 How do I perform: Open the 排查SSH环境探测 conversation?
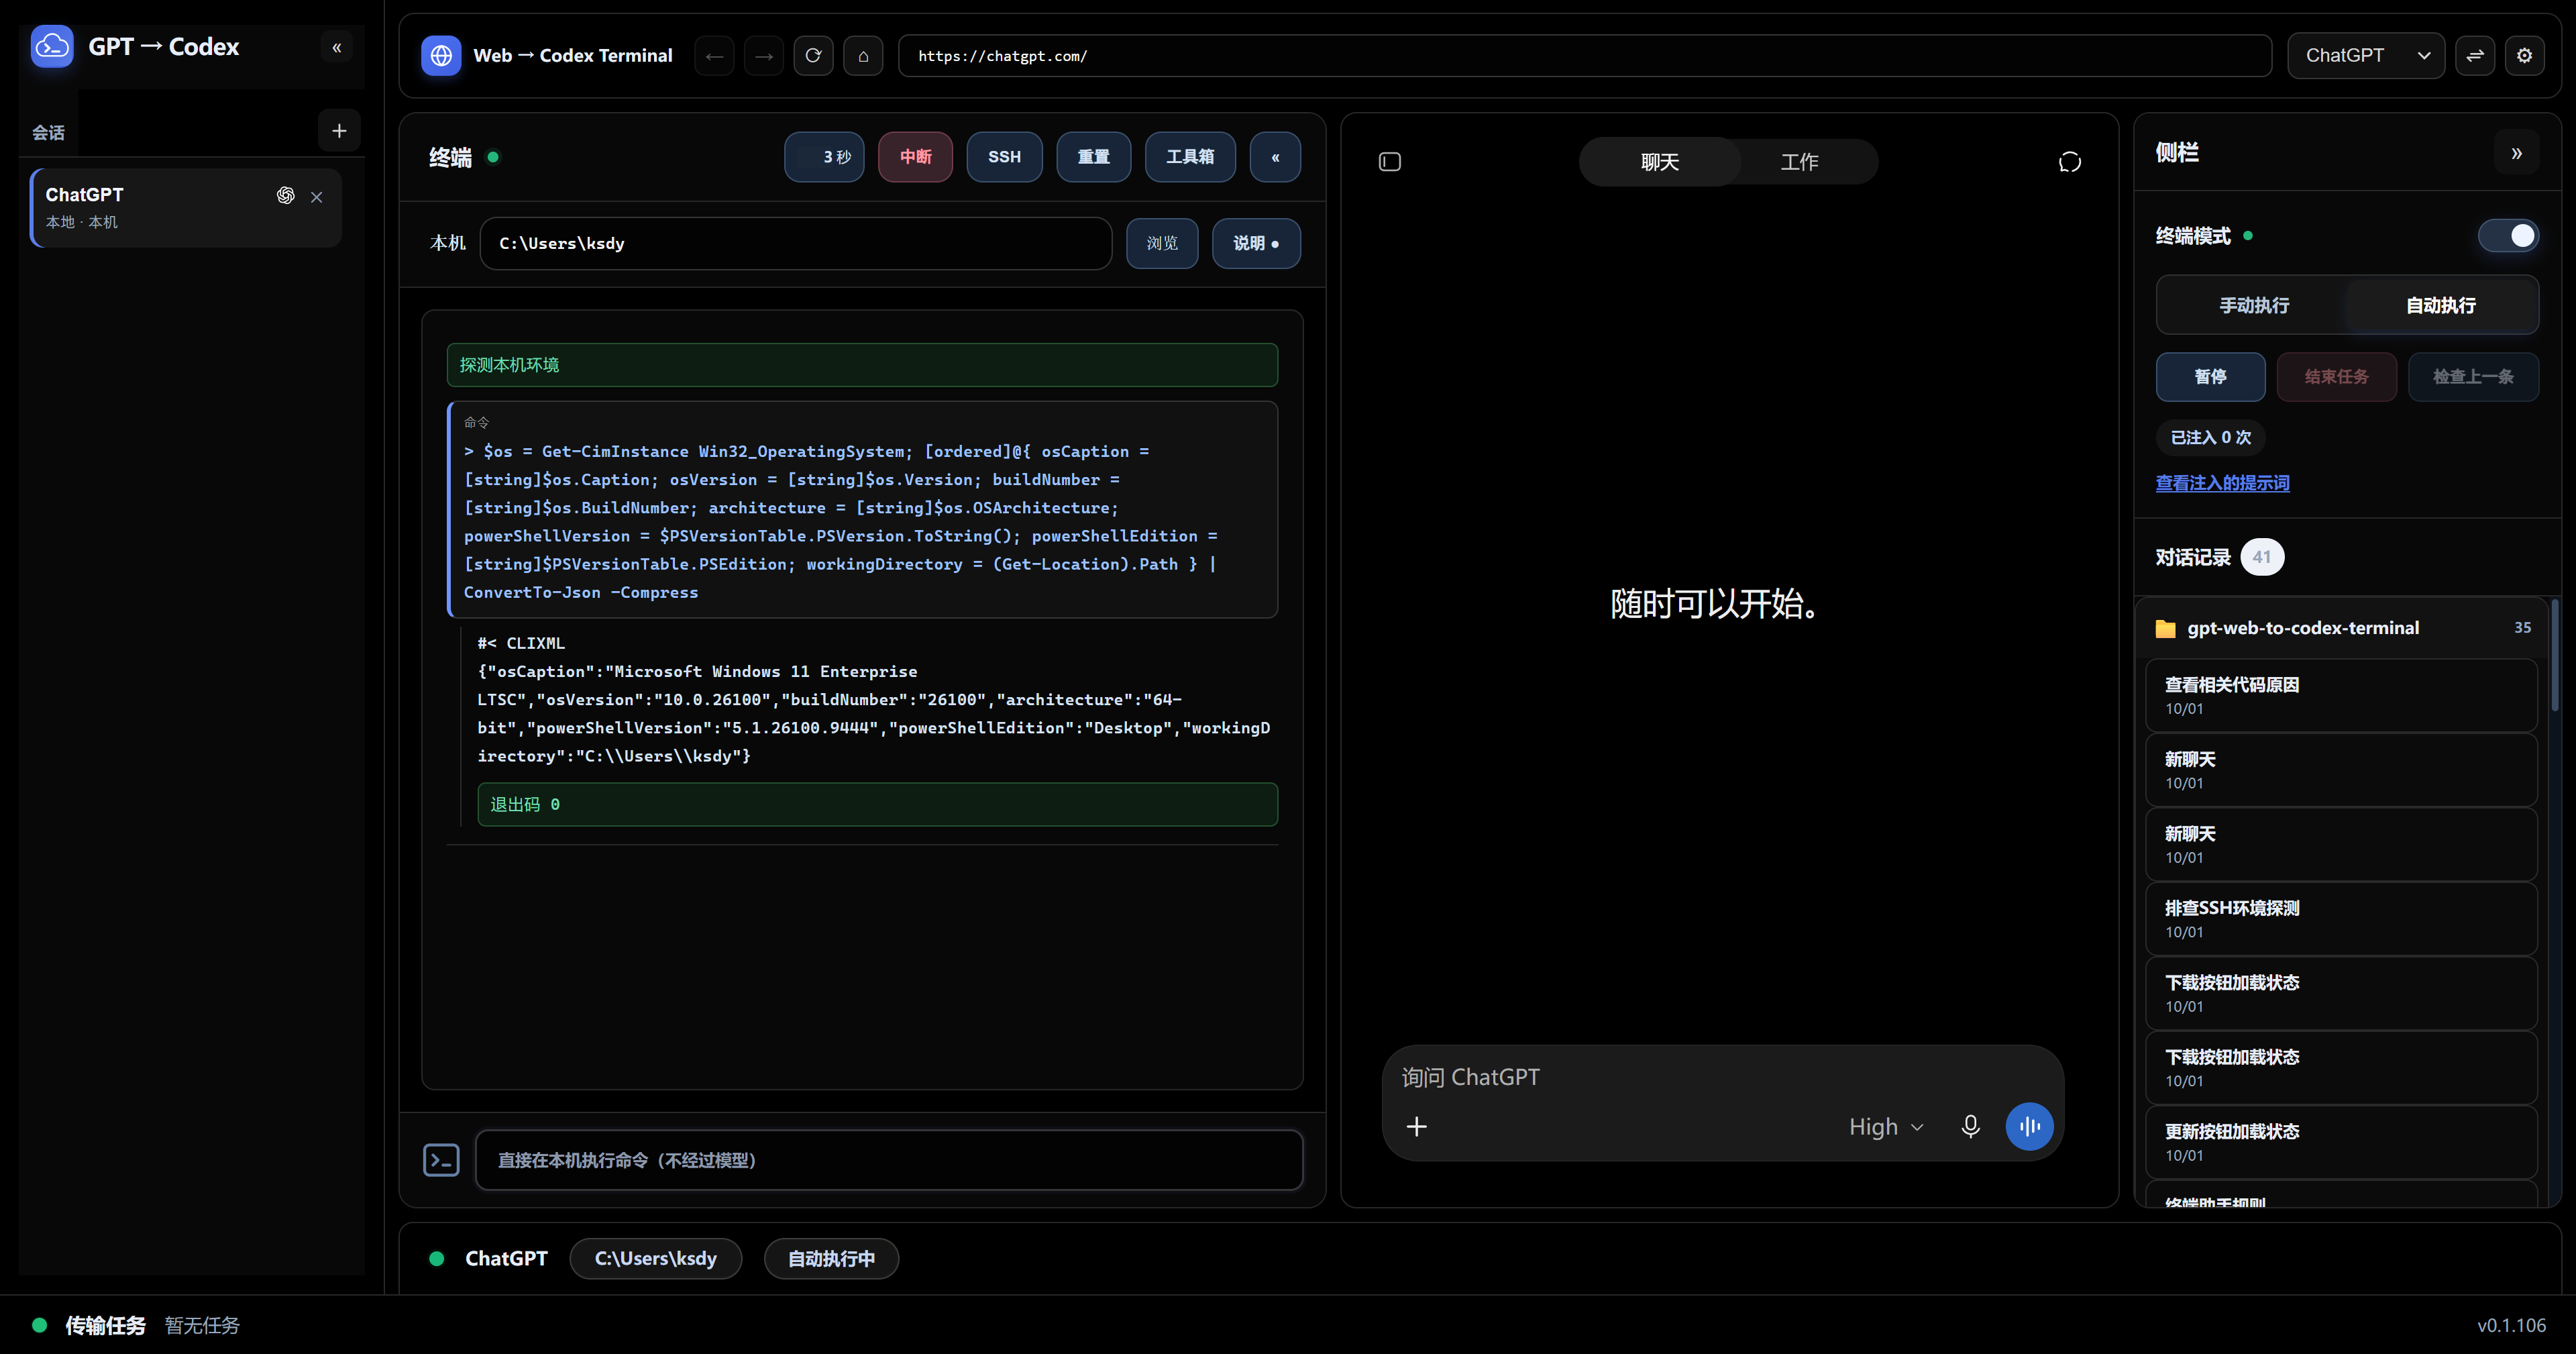(x=2341, y=919)
